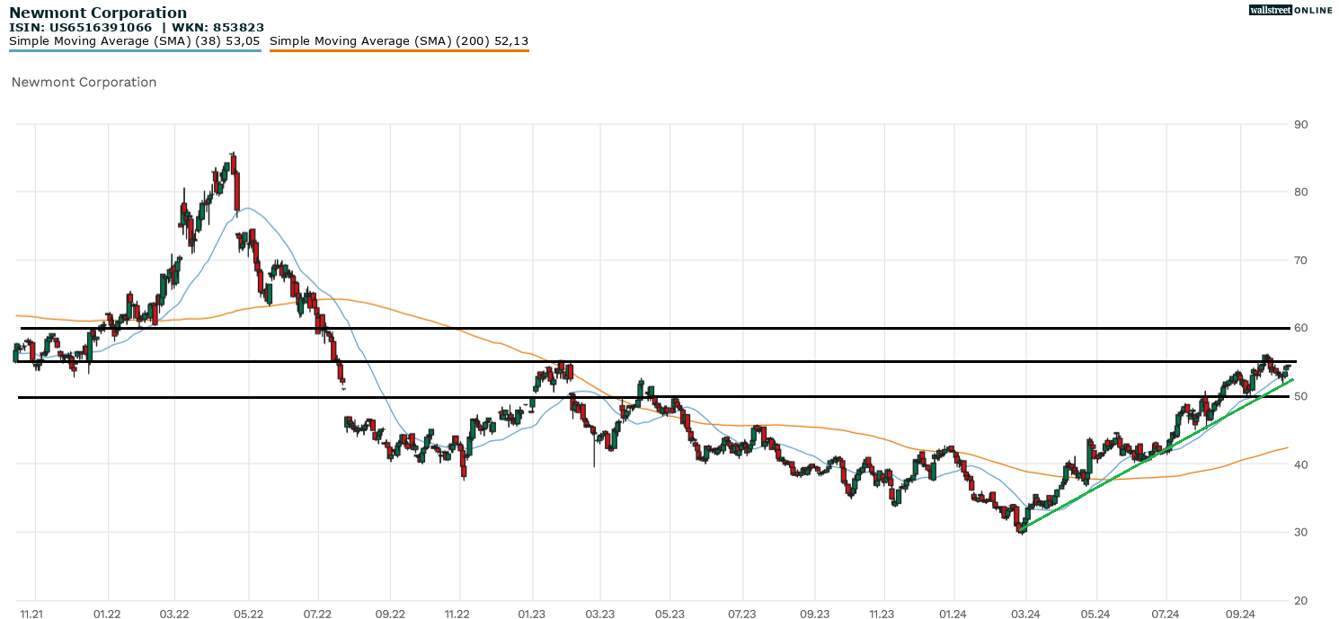Select the 01.23 date axis label
1339x619 pixels.
[x=532, y=614]
